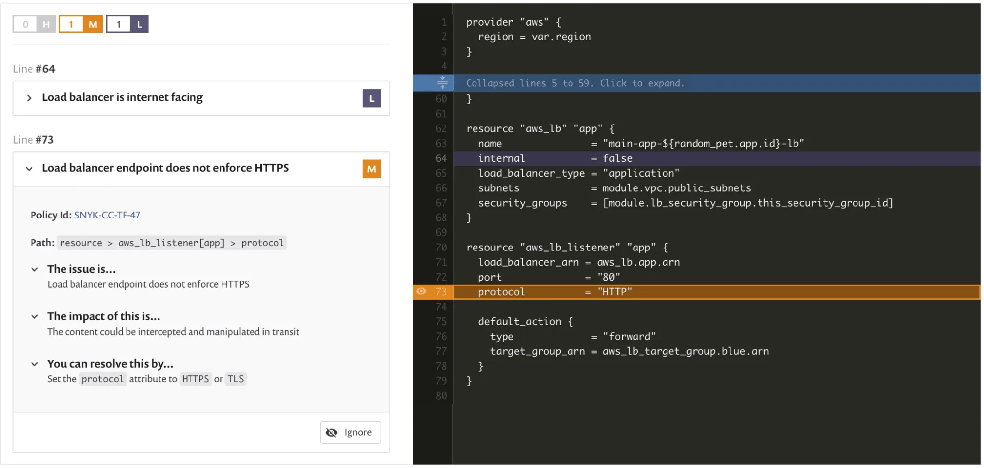
Task: Collapse "The impact of this is..." section
Action: pyautogui.click(x=34, y=316)
